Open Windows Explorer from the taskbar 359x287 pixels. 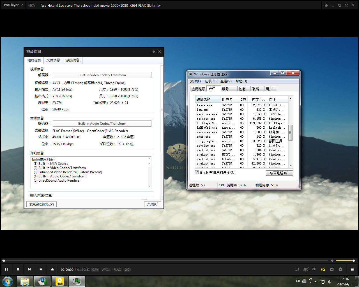[x=25, y=281]
